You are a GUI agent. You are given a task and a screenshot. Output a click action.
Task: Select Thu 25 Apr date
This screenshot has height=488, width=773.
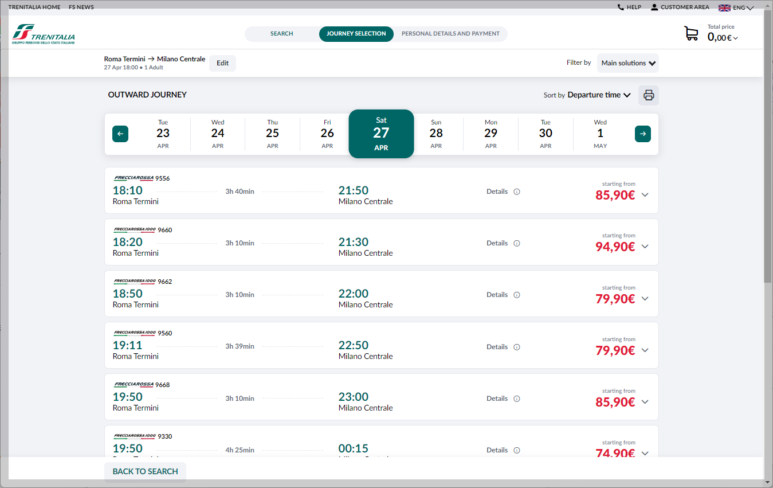coord(273,134)
